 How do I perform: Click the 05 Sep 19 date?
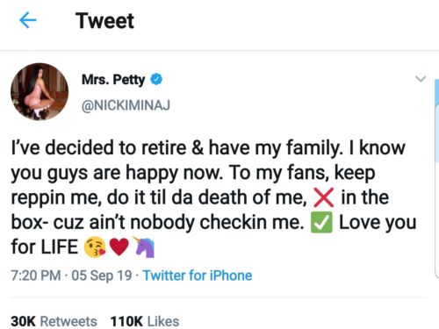pos(102,275)
